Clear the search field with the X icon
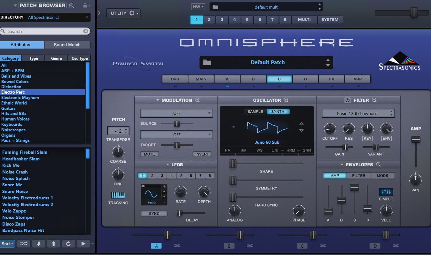This screenshot has height=255, width=431. click(x=86, y=31)
